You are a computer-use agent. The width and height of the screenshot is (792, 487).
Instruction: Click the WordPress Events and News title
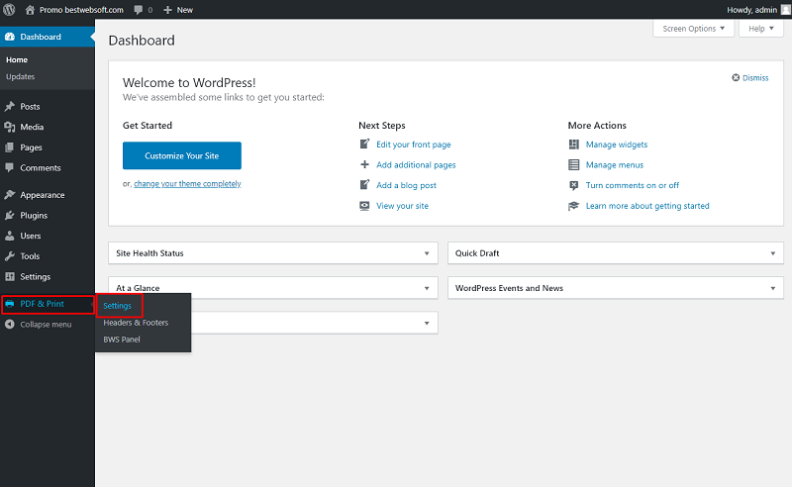[509, 288]
